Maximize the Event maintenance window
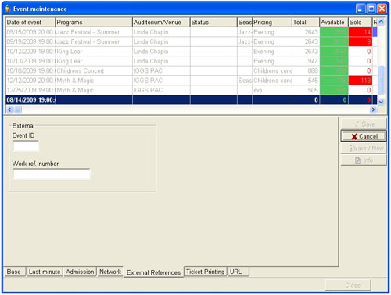This screenshot has height=295, width=391. tap(371, 9)
